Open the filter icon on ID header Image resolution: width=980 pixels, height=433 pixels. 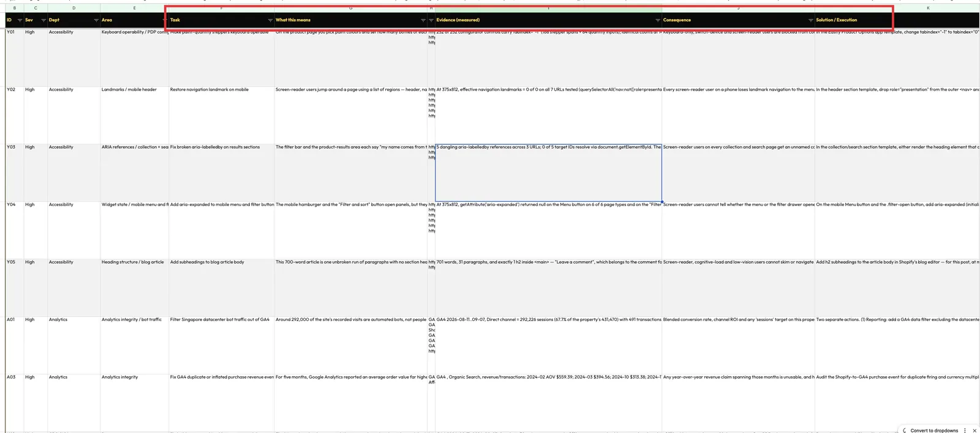(x=20, y=20)
